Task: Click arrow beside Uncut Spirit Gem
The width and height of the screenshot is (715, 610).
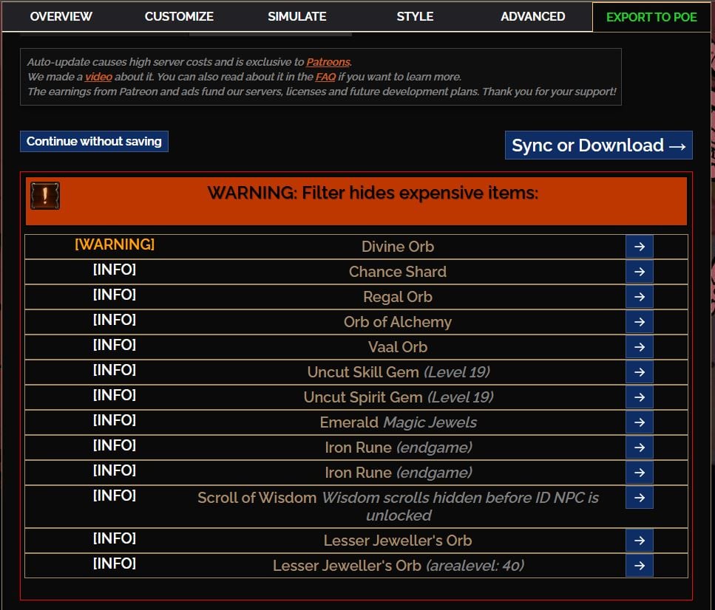Action: [639, 397]
